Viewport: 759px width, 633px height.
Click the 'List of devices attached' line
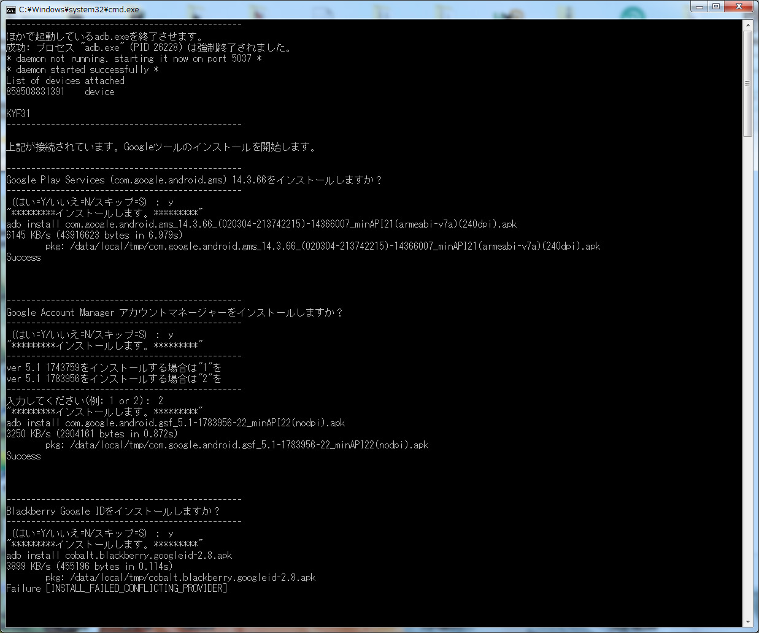[65, 80]
